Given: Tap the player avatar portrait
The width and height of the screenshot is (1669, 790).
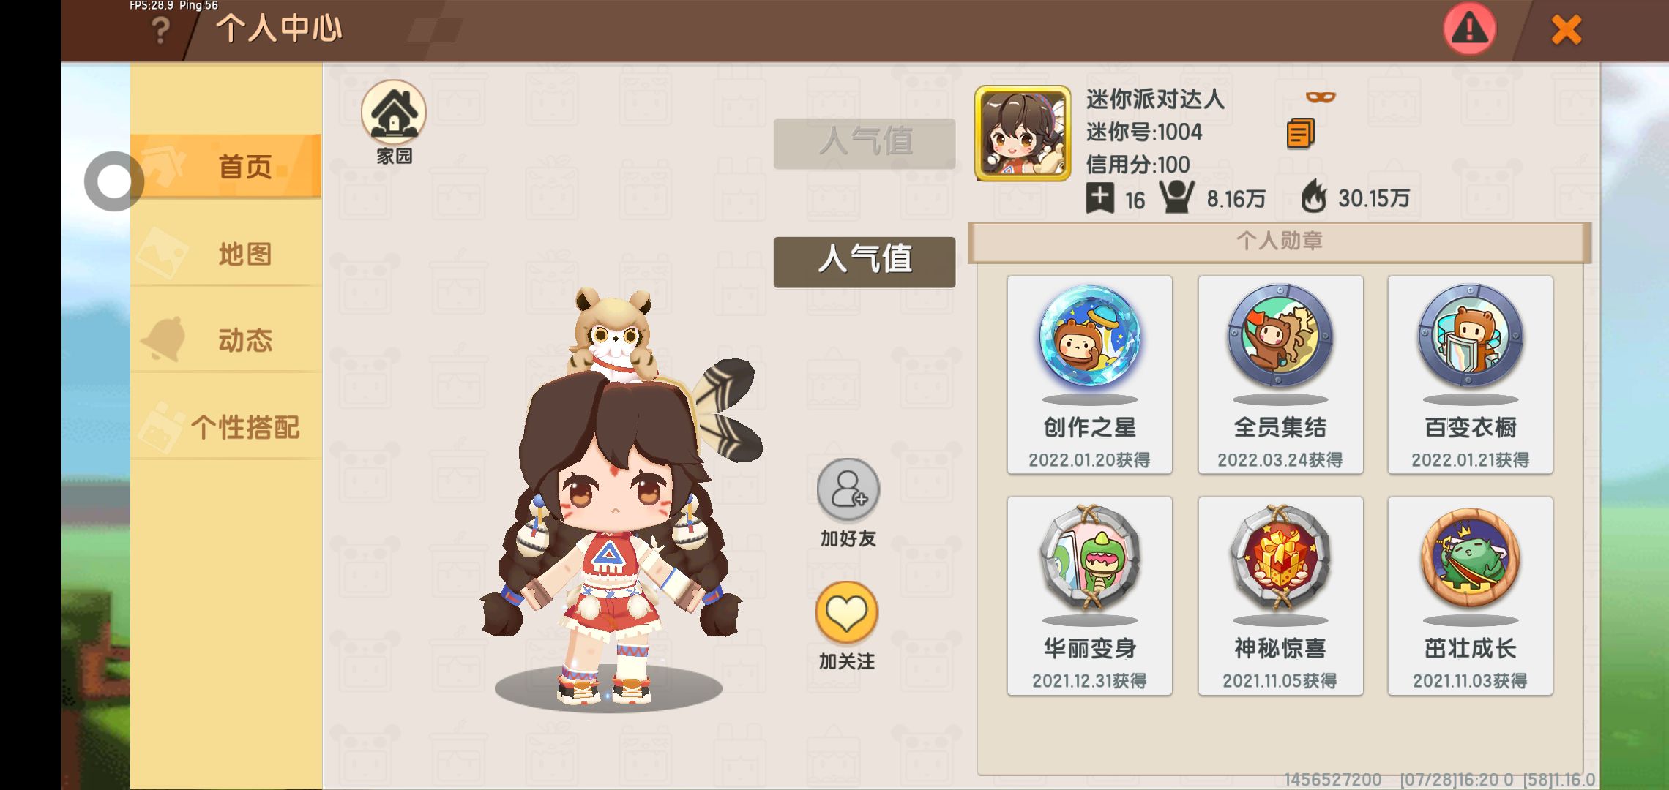Looking at the screenshot, I should click(x=1023, y=134).
